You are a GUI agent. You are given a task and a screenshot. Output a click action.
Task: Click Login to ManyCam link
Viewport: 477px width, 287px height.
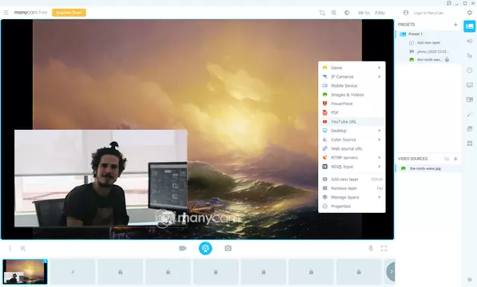[428, 13]
